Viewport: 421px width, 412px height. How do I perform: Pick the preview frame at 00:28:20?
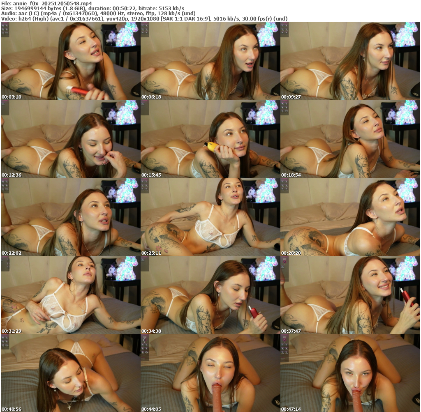[350, 217]
